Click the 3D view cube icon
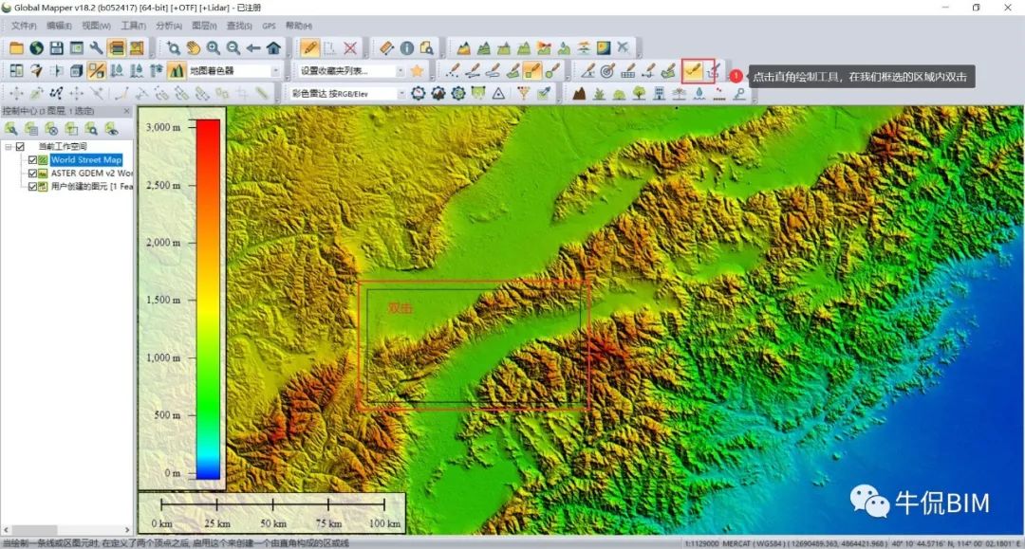The image size is (1025, 549). [x=77, y=70]
